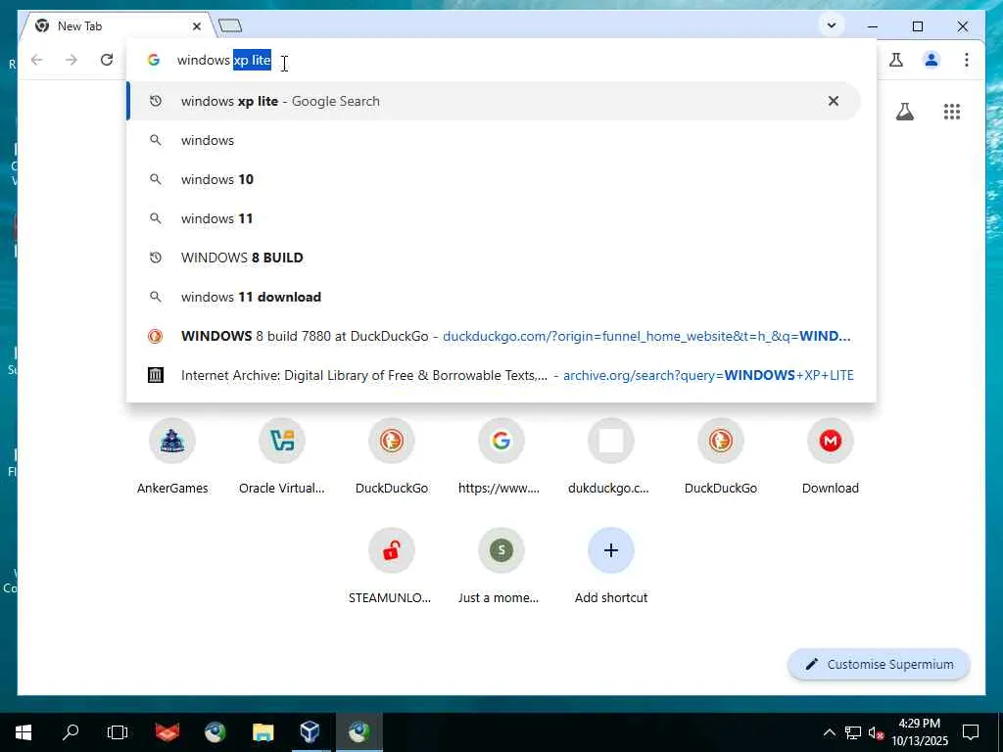1003x752 pixels.
Task: Open the notification center
Action: (971, 732)
